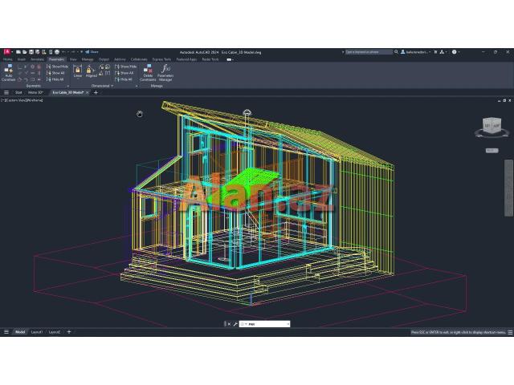Screen dimensions: 514x385
Task: Select the Parametric ribbon tab
Action: click(x=56, y=59)
